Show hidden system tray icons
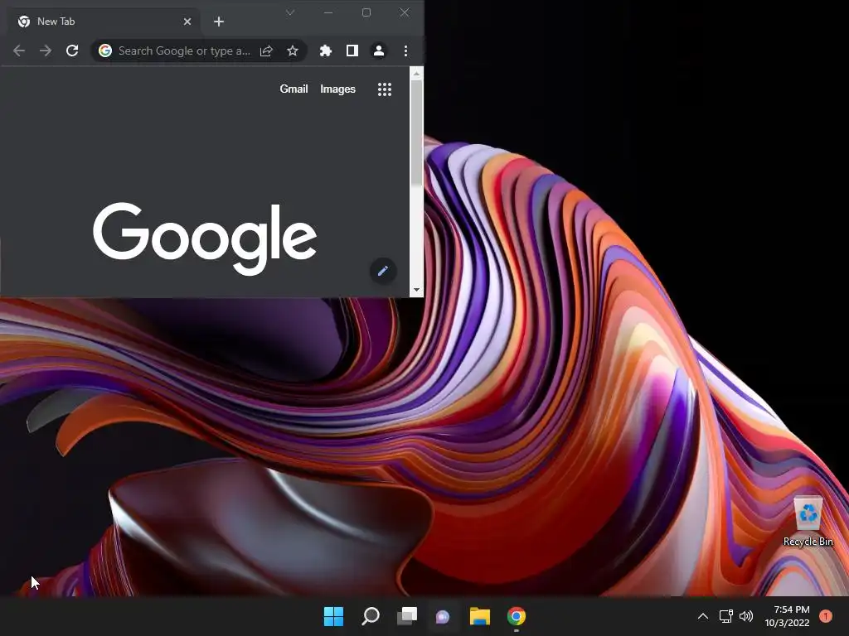 tap(703, 616)
